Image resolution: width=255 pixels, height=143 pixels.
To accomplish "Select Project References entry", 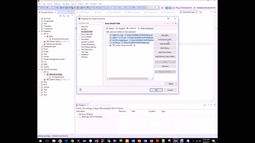I will pos(88,44).
